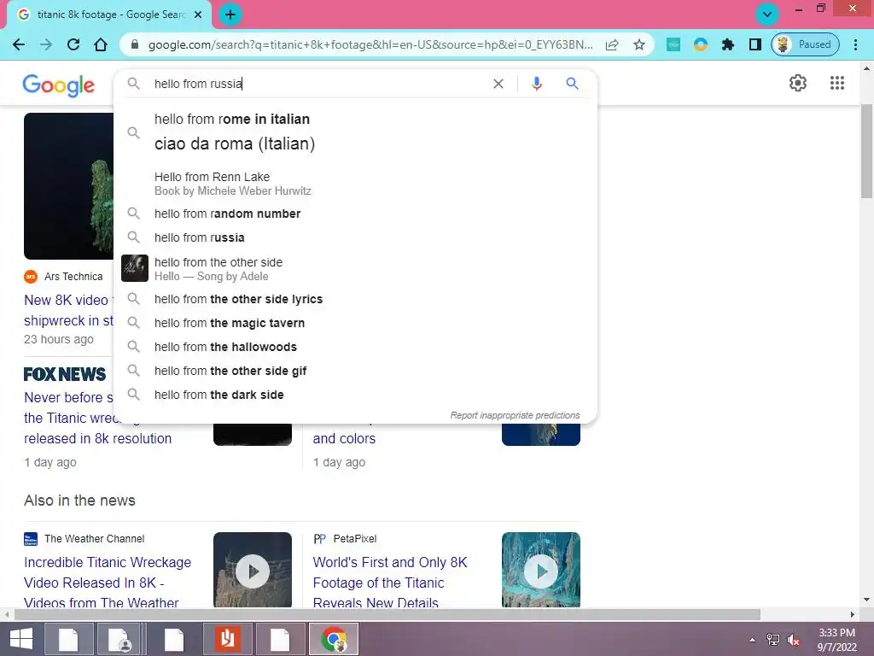Clear the search box text
The width and height of the screenshot is (874, 656).
pos(498,84)
